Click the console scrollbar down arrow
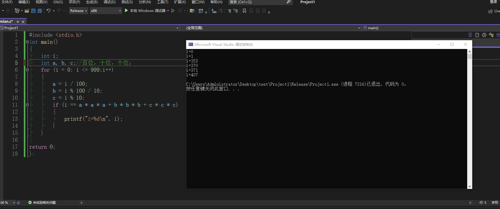The image size is (500, 209). tap(470, 187)
